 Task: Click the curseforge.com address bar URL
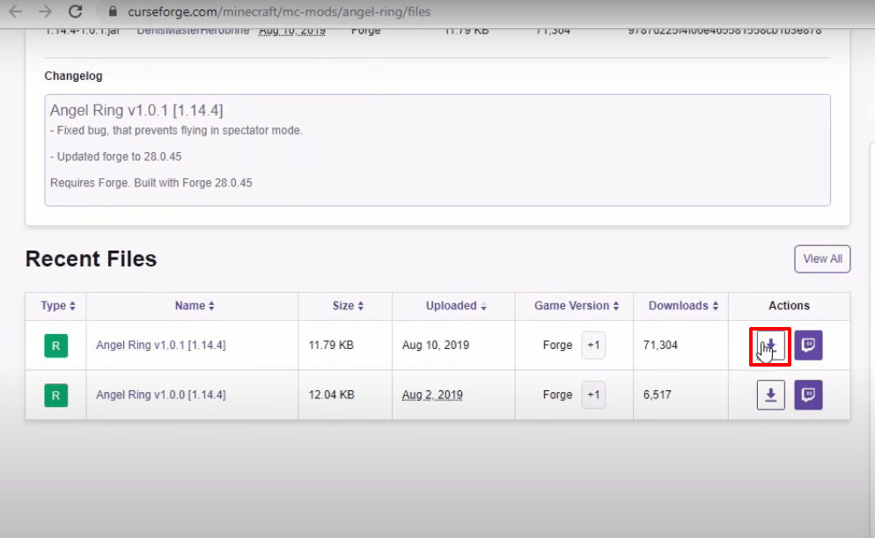click(x=279, y=11)
